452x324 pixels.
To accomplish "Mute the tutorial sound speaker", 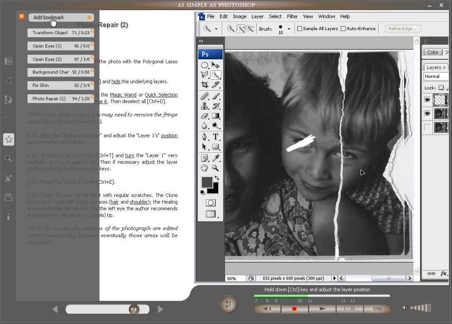I will 405,308.
